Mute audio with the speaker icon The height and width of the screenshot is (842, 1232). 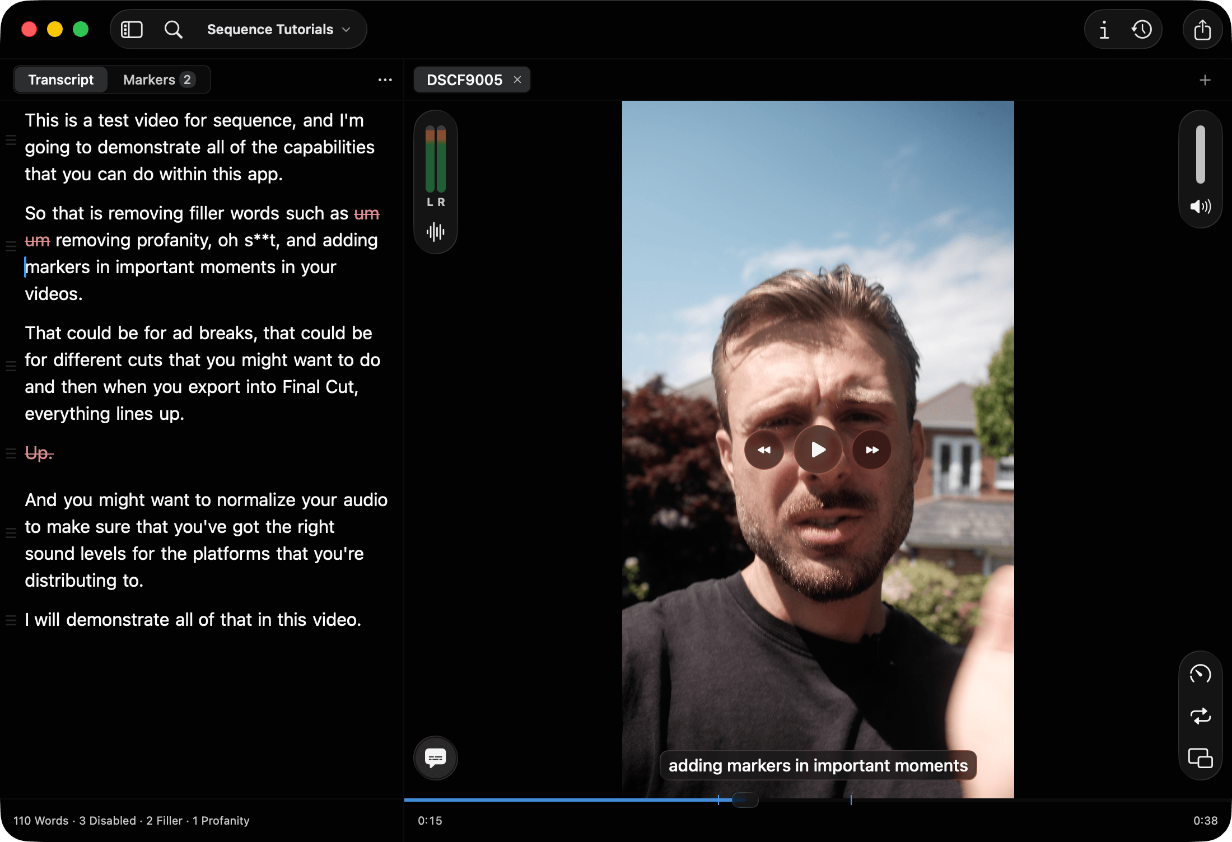tap(1200, 207)
